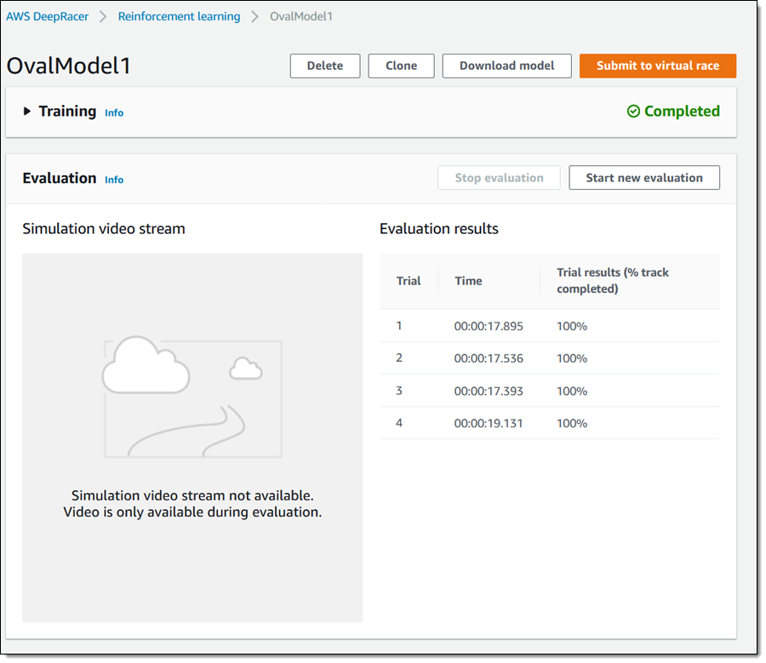The image size is (766, 663).
Task: Navigate to Reinforcement learning breadcrumb
Action: click(x=179, y=16)
